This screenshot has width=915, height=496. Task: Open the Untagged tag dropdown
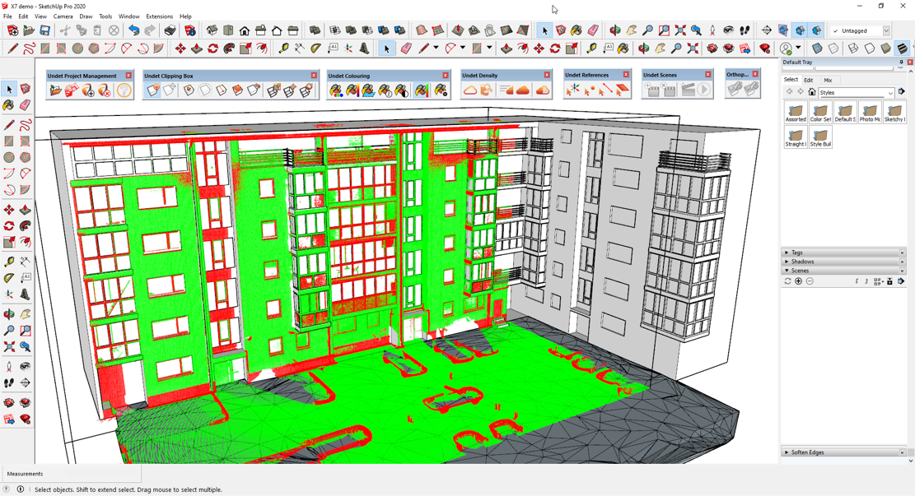(886, 30)
